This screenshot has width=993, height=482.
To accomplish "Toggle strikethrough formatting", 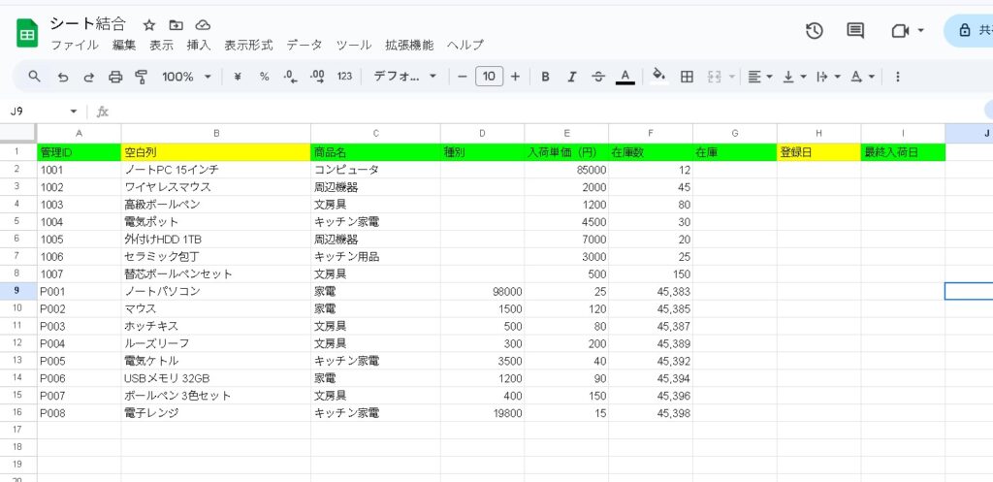I will tap(598, 77).
